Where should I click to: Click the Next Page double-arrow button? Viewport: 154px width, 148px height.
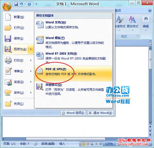click(150, 135)
